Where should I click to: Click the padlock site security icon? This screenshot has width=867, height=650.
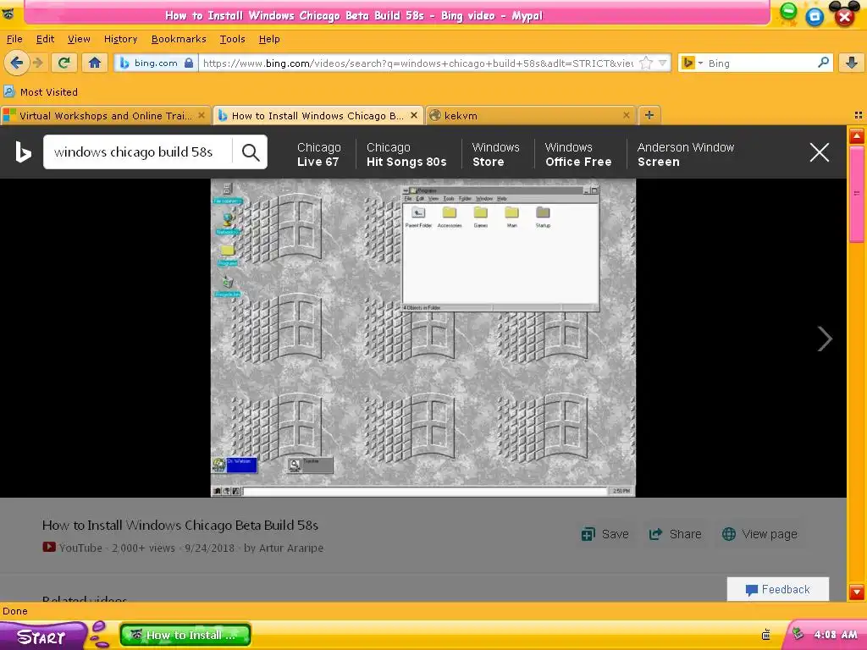pyautogui.click(x=189, y=63)
